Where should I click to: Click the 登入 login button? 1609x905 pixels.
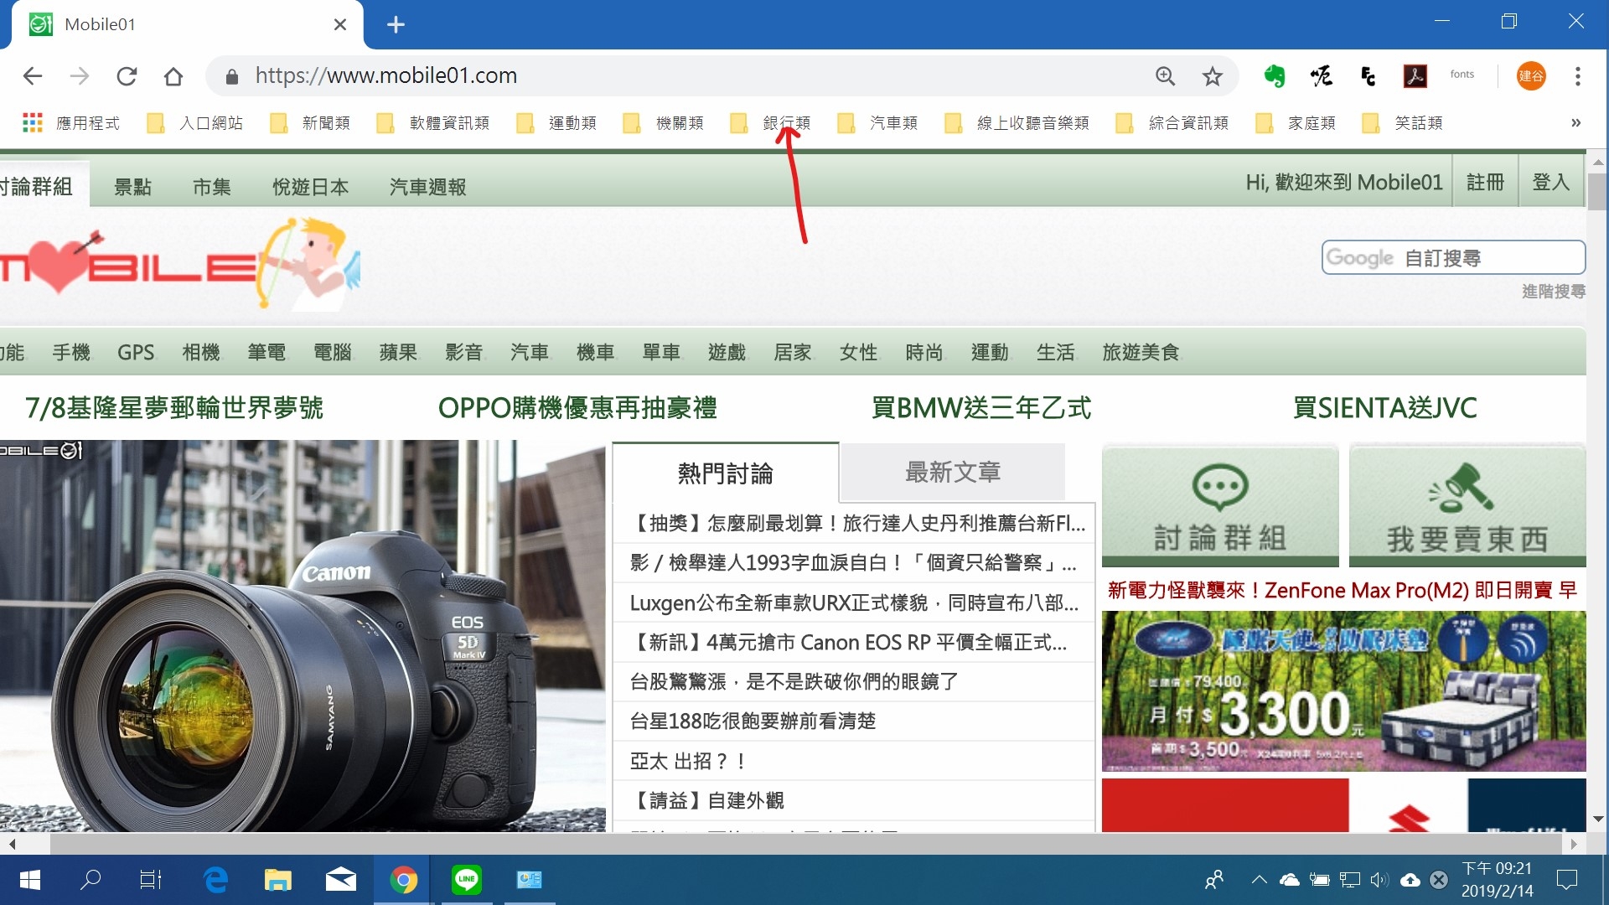point(1550,182)
